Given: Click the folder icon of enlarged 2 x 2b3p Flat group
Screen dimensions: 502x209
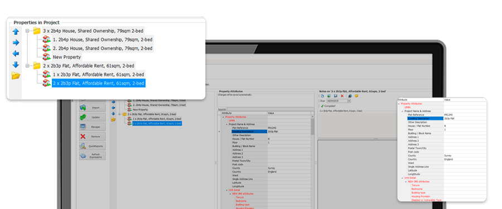Looking at the screenshot, I should coord(37,66).
